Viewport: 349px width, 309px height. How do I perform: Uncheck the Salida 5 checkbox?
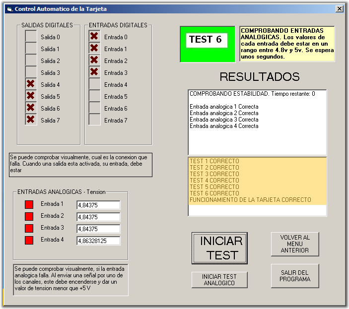[x=31, y=96]
